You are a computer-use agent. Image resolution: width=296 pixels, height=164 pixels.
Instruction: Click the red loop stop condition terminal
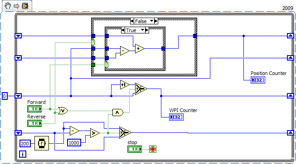pyautogui.click(x=153, y=149)
